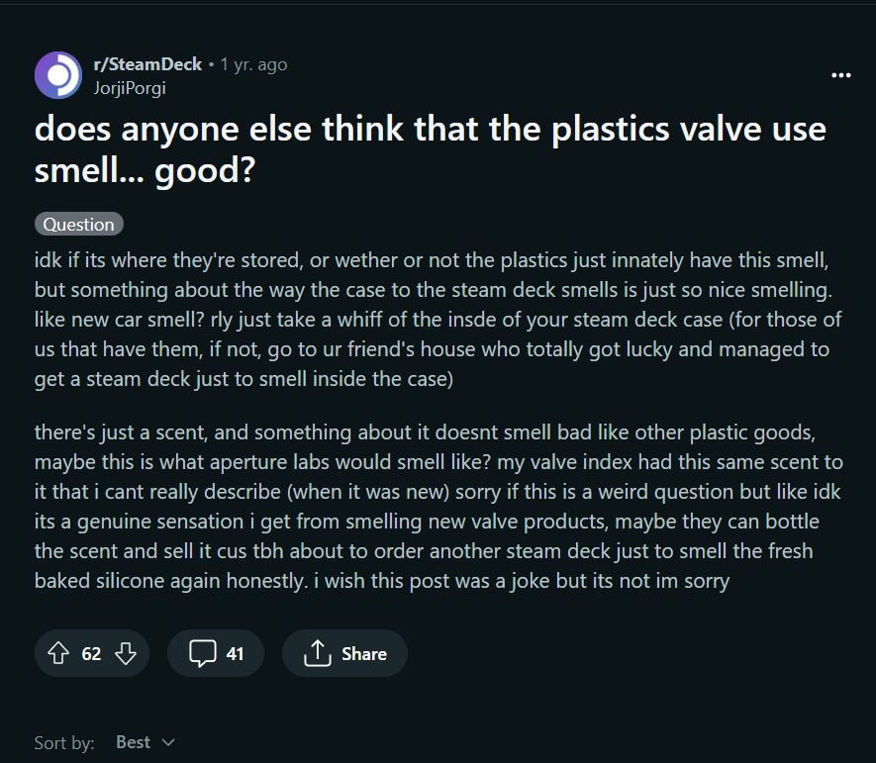Downvote the post with the down arrow

[126, 653]
